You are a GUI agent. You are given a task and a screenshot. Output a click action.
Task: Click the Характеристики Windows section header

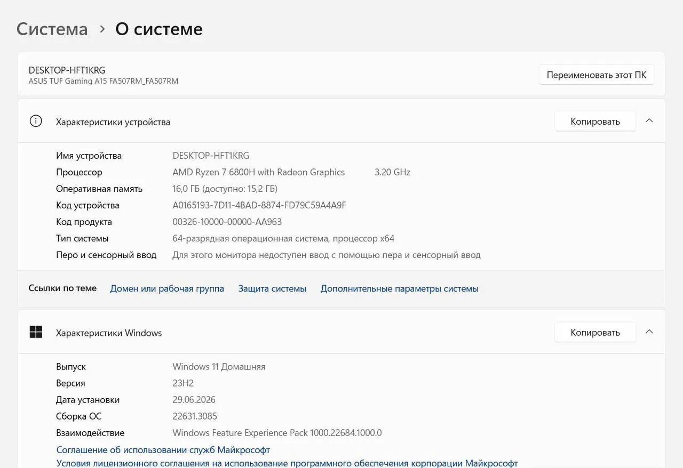pos(341,332)
